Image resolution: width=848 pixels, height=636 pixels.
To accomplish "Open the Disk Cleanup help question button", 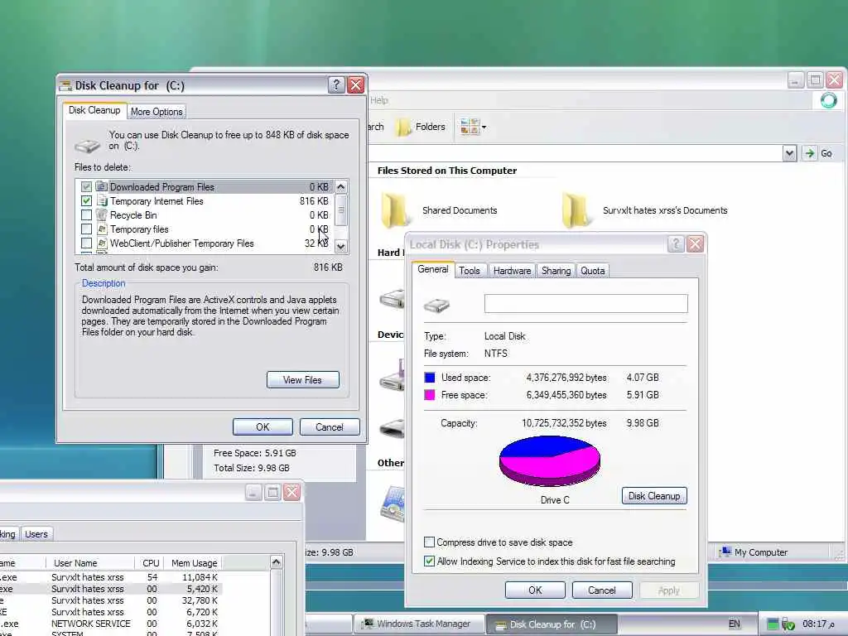I will click(336, 85).
